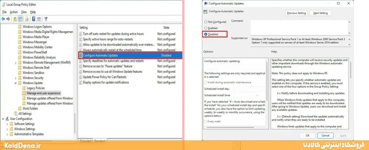Click the User Configuration node icon
The width and height of the screenshot is (369, 150).
[x=7, y=119]
